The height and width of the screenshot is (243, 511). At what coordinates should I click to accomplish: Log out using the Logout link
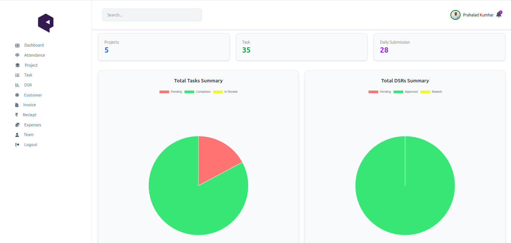[x=31, y=145]
